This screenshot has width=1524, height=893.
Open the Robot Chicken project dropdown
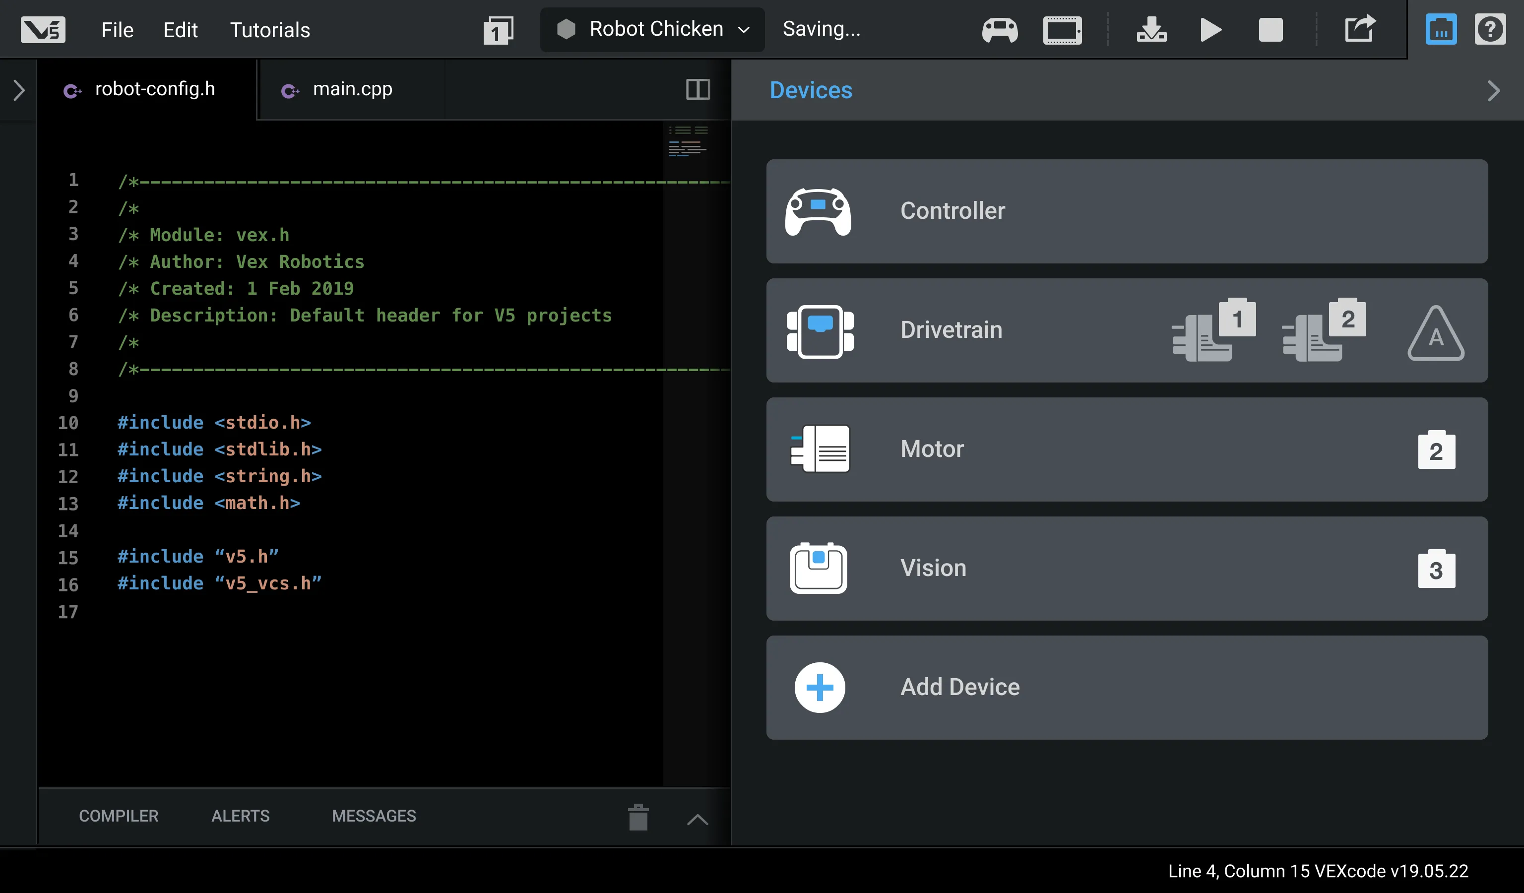pyautogui.click(x=652, y=29)
